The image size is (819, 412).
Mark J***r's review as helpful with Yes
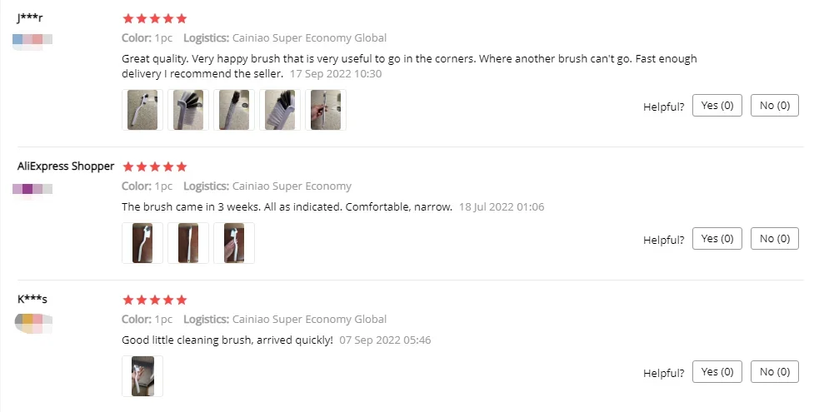pyautogui.click(x=717, y=106)
